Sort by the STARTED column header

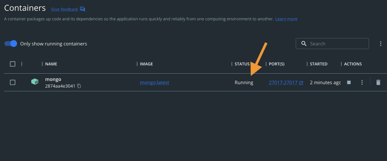coord(319,64)
